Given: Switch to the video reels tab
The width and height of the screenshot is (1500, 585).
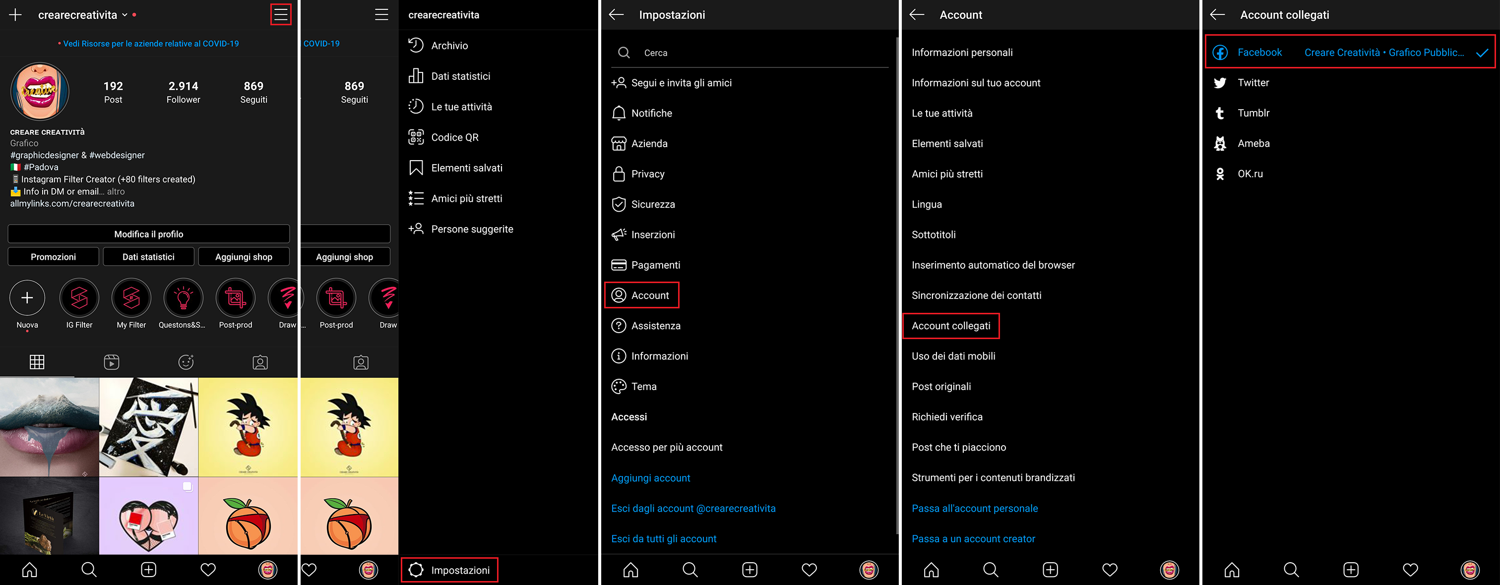Looking at the screenshot, I should coord(111,362).
